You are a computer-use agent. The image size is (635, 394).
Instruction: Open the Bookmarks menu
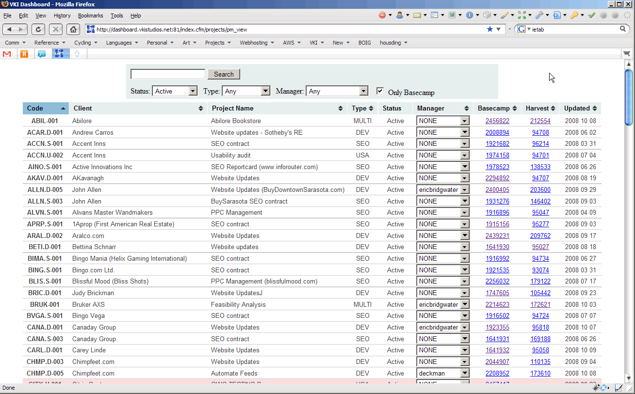point(91,16)
